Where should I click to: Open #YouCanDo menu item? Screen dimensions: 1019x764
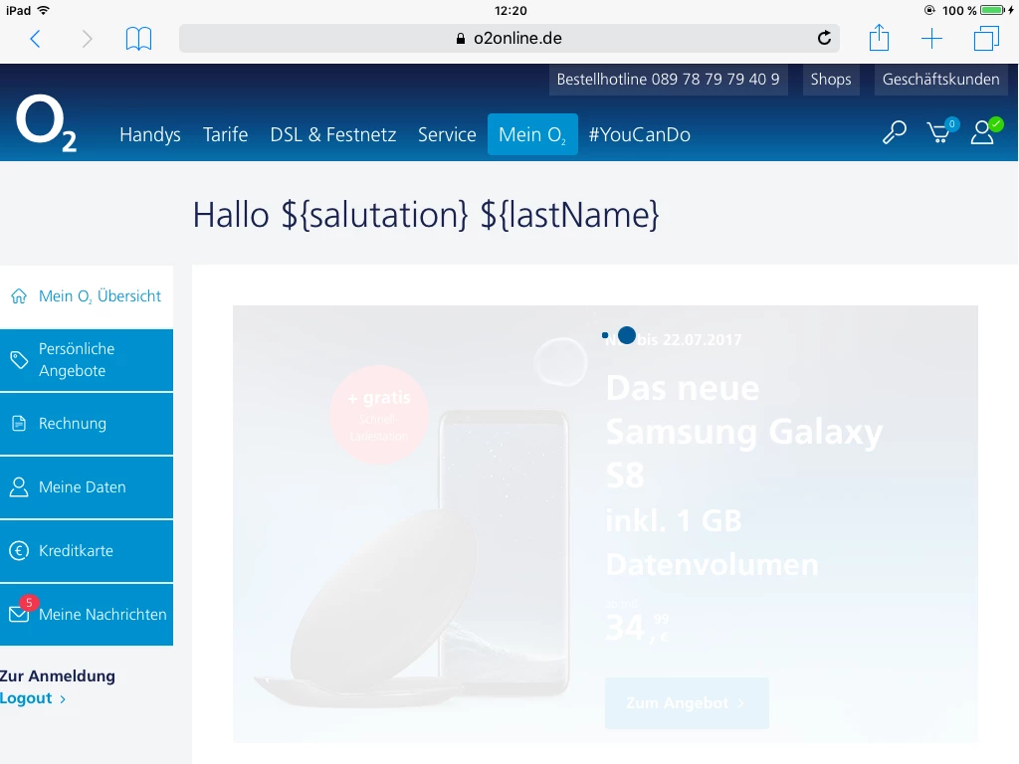click(x=640, y=134)
